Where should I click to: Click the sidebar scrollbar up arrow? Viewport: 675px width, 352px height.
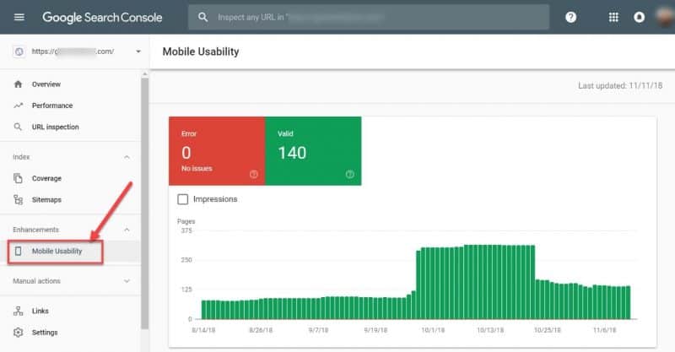pyautogui.click(x=144, y=74)
